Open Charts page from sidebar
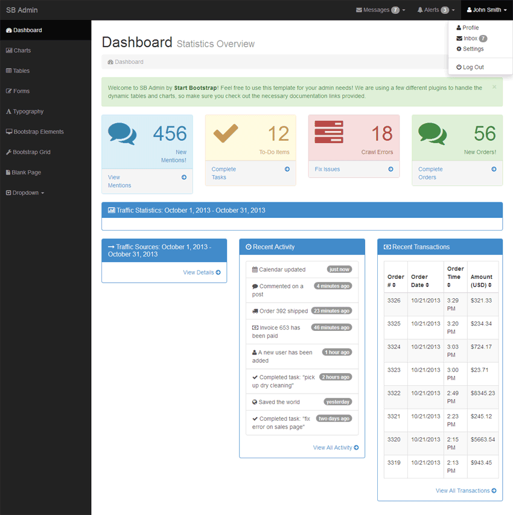Screen dimensions: 513x515 pyautogui.click(x=22, y=51)
